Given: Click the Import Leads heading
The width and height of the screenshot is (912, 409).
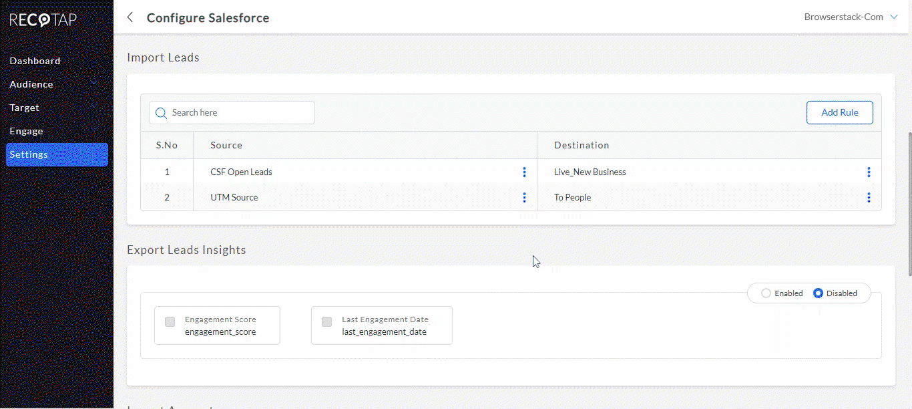Looking at the screenshot, I should (x=163, y=57).
